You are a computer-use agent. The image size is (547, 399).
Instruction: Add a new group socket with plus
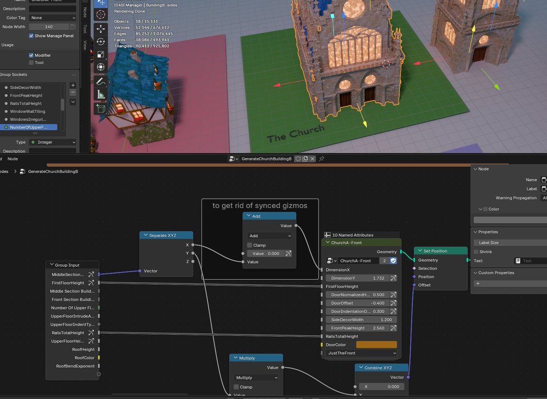click(x=73, y=85)
